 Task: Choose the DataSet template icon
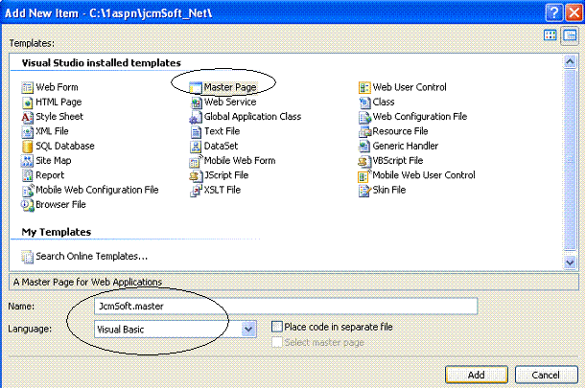pyautogui.click(x=195, y=146)
